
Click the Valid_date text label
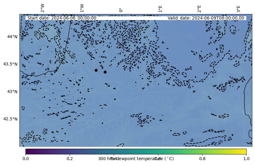tap(206, 18)
